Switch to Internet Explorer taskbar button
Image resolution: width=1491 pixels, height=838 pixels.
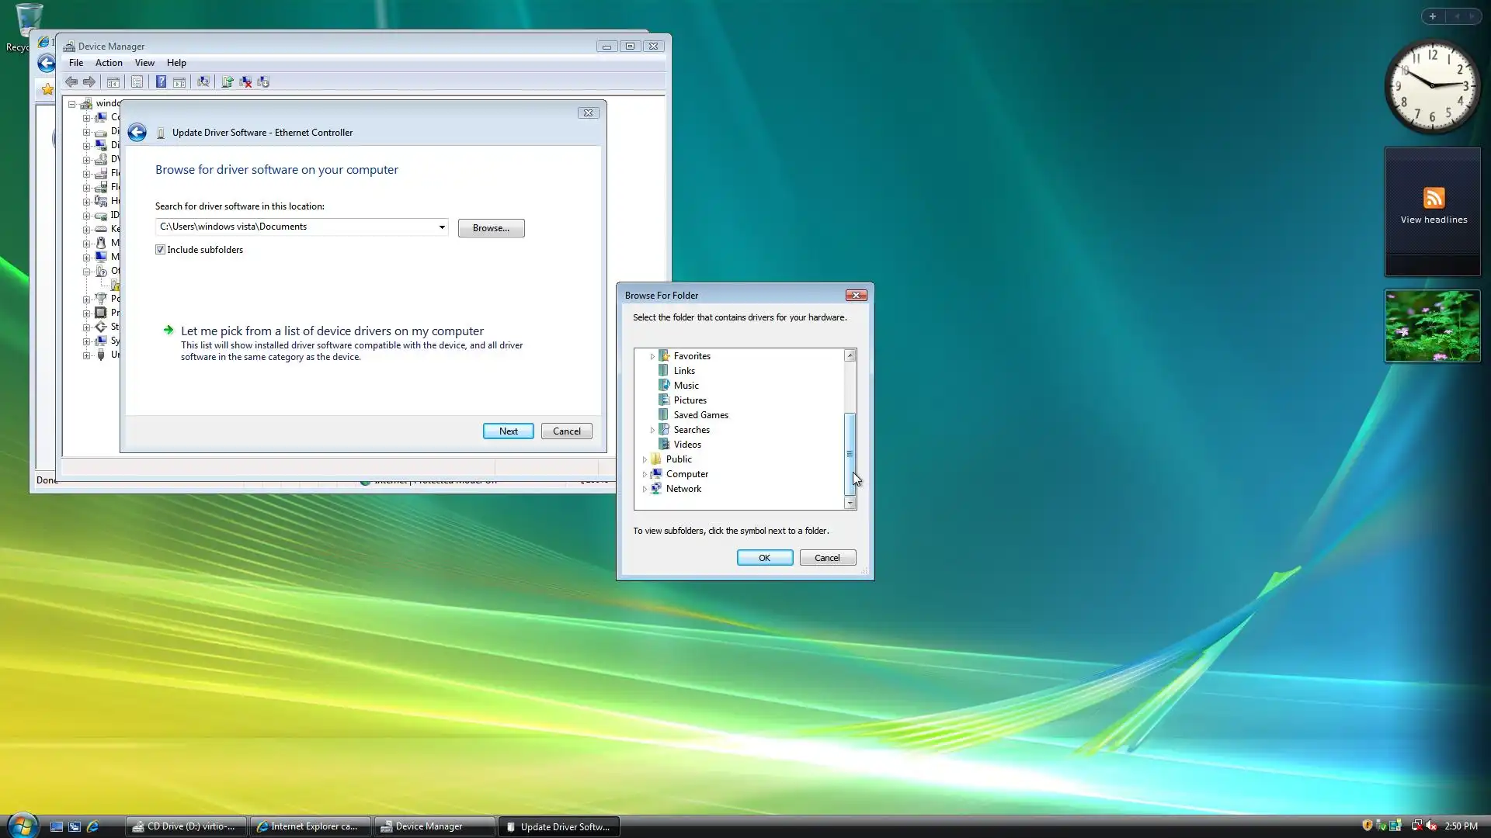(x=310, y=826)
